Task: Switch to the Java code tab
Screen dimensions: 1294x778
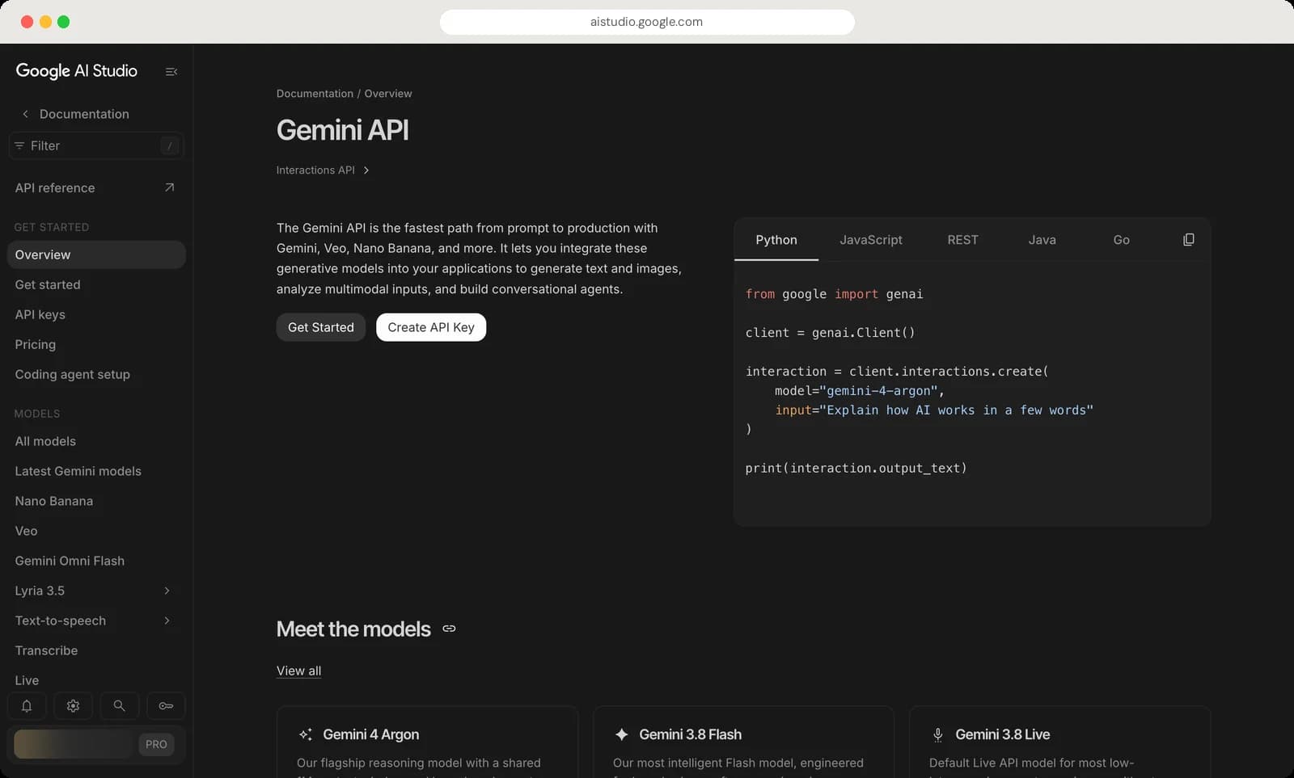Action: point(1042,240)
